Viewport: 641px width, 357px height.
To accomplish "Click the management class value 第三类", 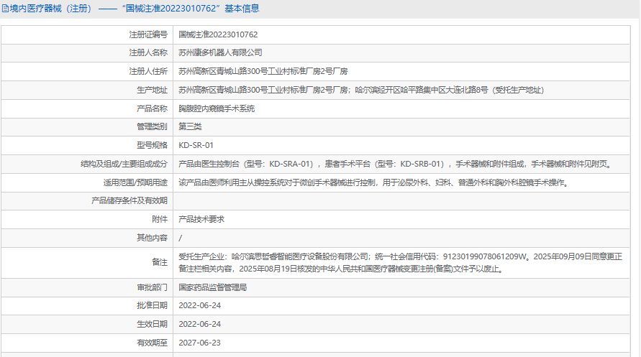I will tap(190, 126).
